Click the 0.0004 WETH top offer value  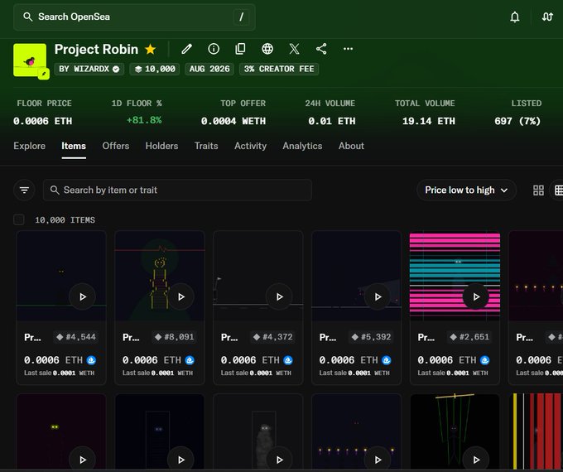coord(233,121)
